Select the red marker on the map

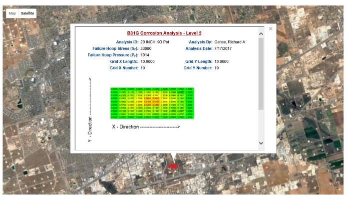pos(173,166)
